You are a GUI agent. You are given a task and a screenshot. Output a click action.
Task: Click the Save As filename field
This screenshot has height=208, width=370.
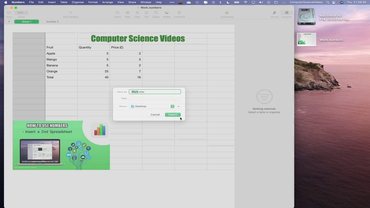[155, 92]
